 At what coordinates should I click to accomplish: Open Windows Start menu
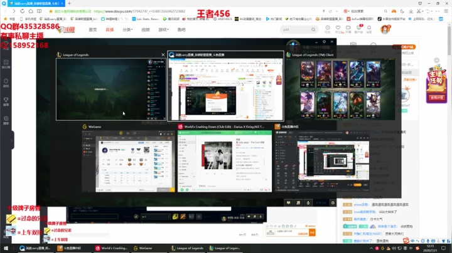6,248
